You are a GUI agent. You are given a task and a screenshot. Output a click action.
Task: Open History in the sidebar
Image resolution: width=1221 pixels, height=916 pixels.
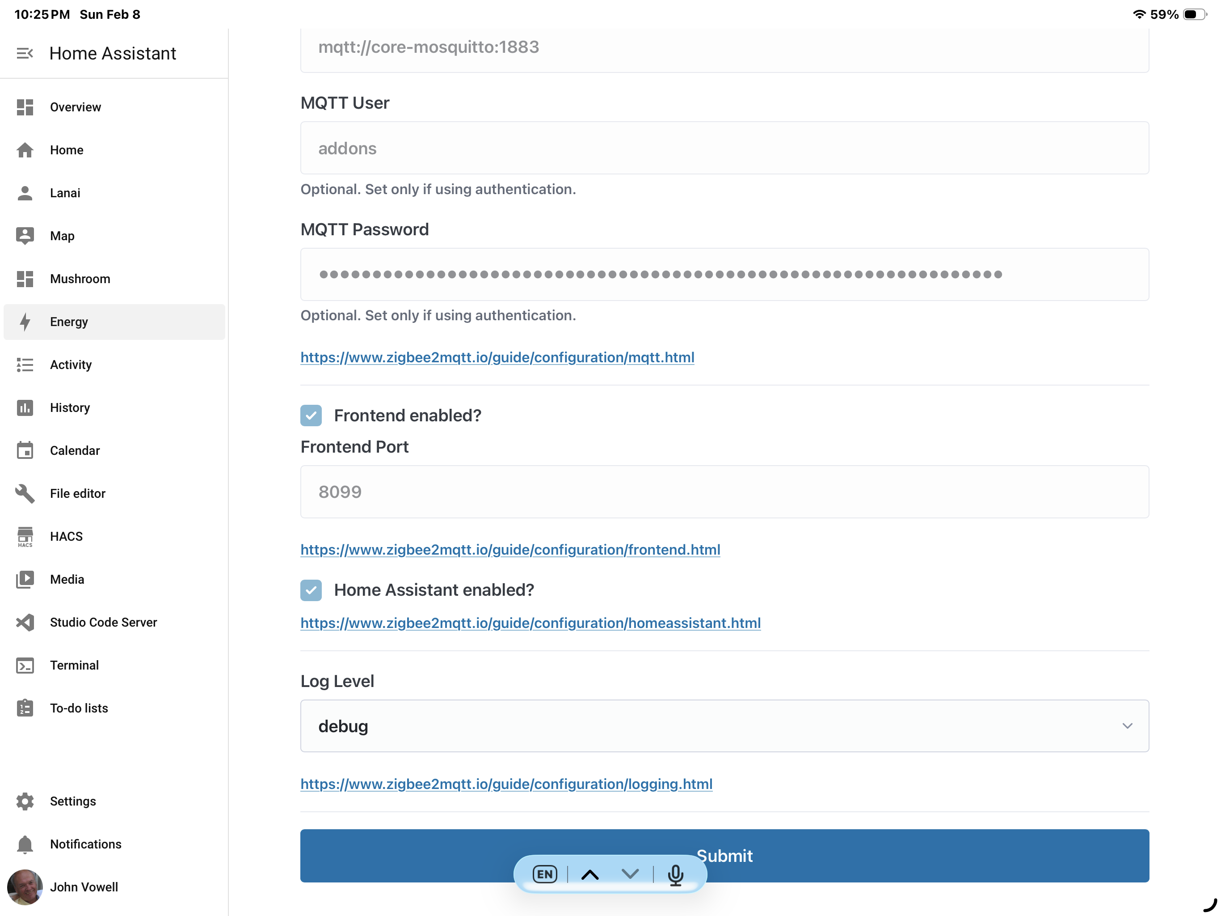click(70, 408)
